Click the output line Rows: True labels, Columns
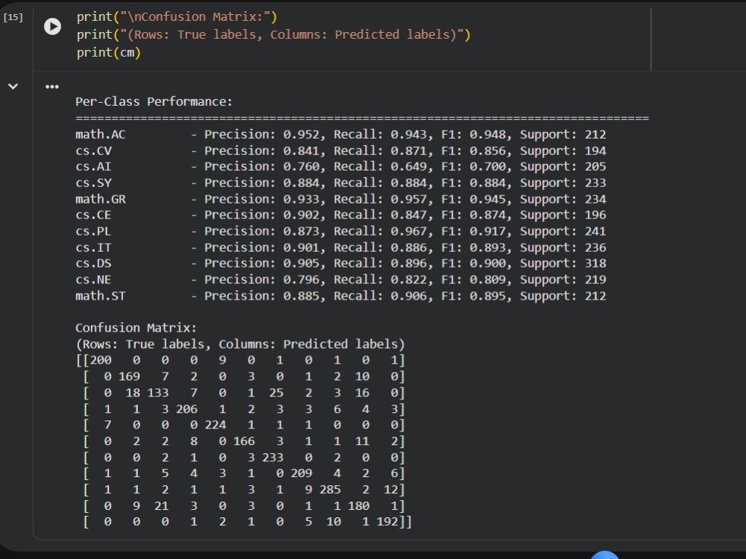The image size is (746, 559). tap(239, 344)
